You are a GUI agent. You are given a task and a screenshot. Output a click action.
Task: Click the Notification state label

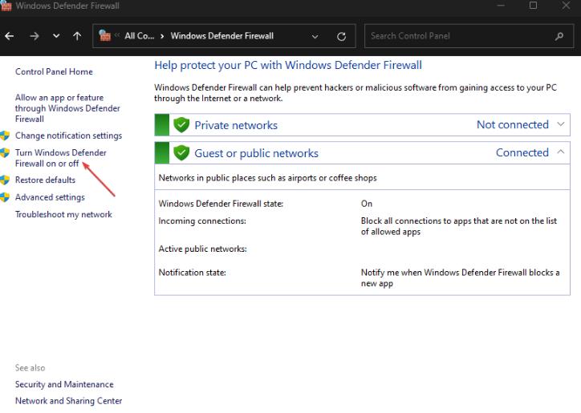pyautogui.click(x=193, y=273)
